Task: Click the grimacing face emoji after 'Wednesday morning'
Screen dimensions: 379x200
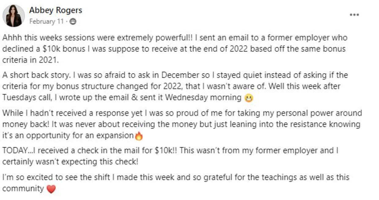Action: (x=249, y=98)
